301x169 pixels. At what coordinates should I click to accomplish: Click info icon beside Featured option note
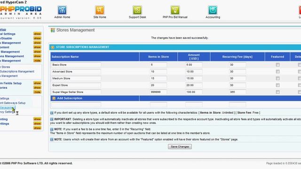tap(52, 139)
